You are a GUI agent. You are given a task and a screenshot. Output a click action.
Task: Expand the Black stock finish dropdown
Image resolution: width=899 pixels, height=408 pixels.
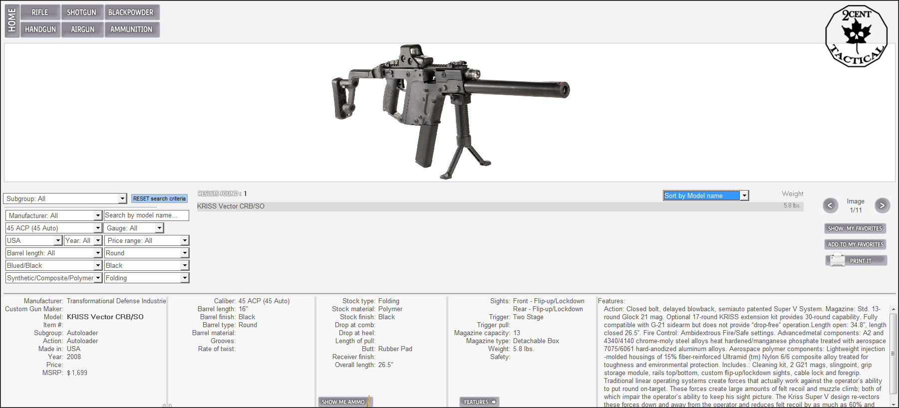pyautogui.click(x=185, y=265)
